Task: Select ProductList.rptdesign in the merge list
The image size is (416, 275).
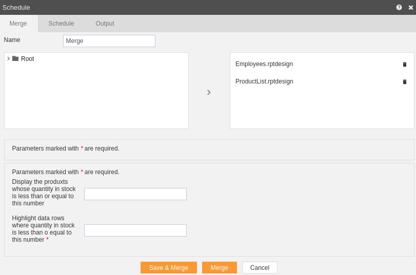Action: click(x=264, y=81)
